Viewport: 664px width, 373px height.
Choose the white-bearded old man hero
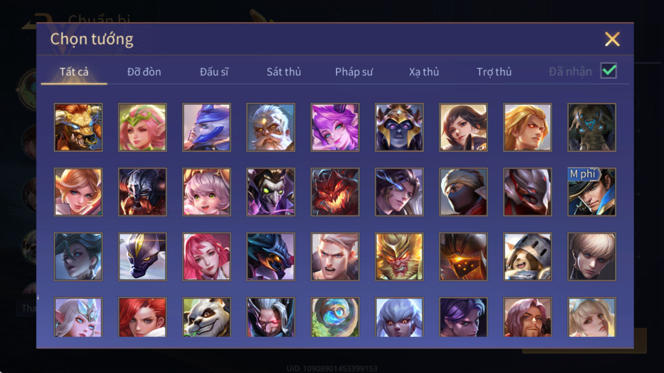pyautogui.click(x=271, y=127)
